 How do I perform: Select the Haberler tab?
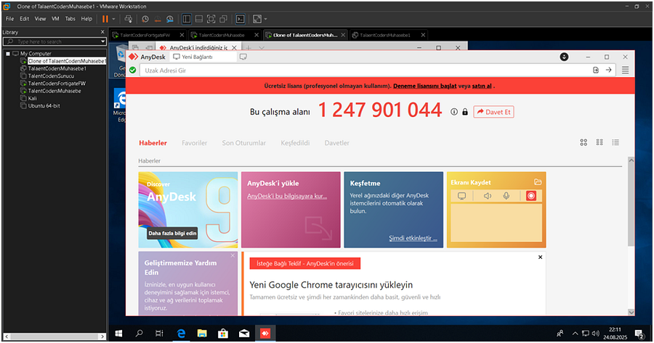(153, 142)
